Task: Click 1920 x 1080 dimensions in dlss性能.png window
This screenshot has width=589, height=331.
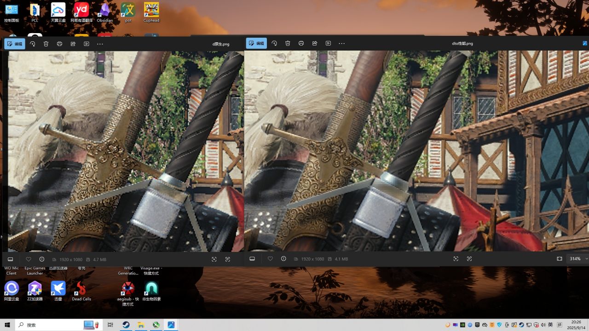Action: pyautogui.click(x=312, y=259)
